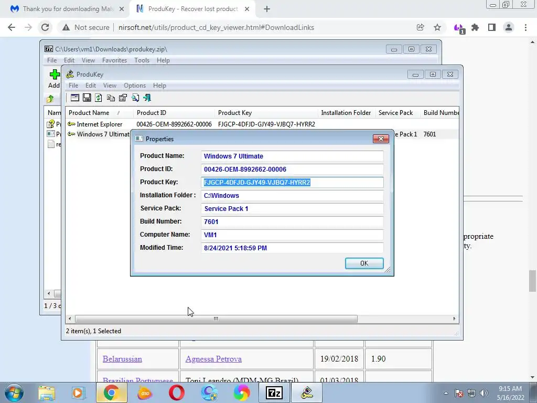
Task: Click Select Source icon in ProduKey toolbar
Action: tap(74, 98)
